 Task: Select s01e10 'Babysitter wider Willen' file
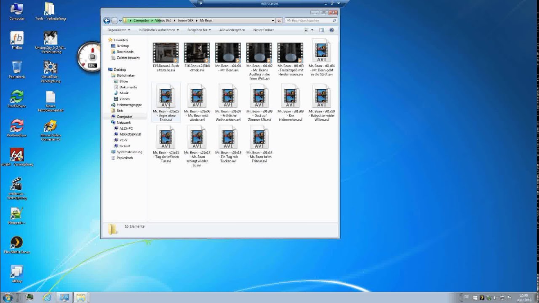(322, 103)
